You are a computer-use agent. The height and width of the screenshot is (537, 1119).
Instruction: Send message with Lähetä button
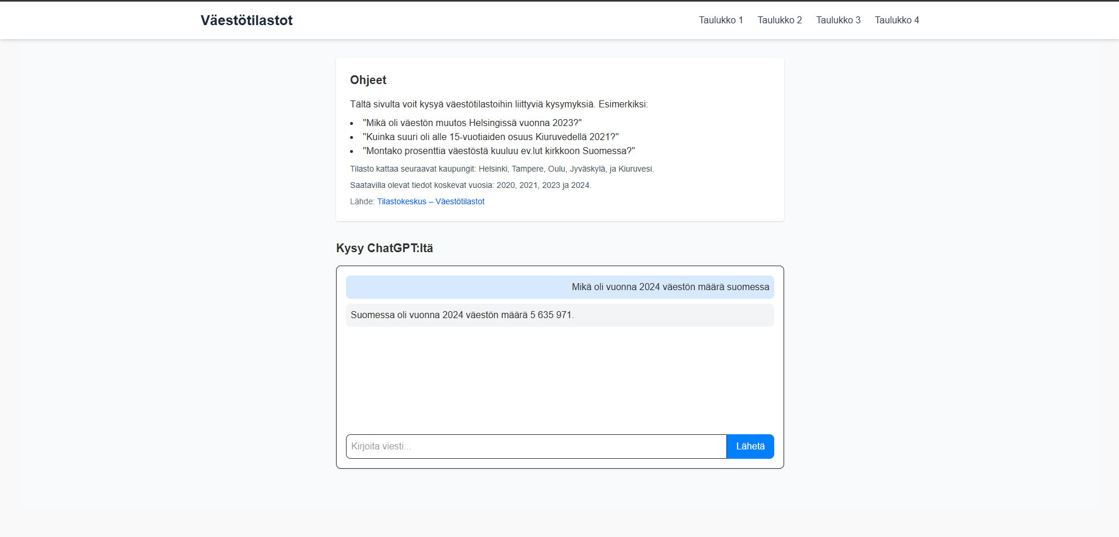click(750, 447)
